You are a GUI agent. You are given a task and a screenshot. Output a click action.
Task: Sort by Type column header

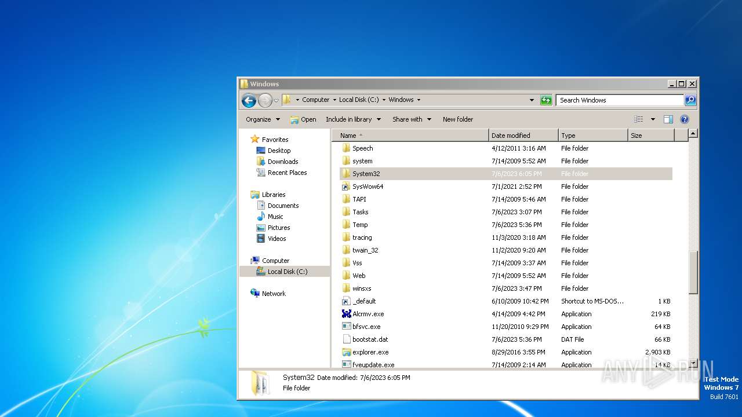(593, 136)
